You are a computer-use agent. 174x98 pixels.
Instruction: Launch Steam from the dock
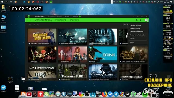click(x=128, y=94)
